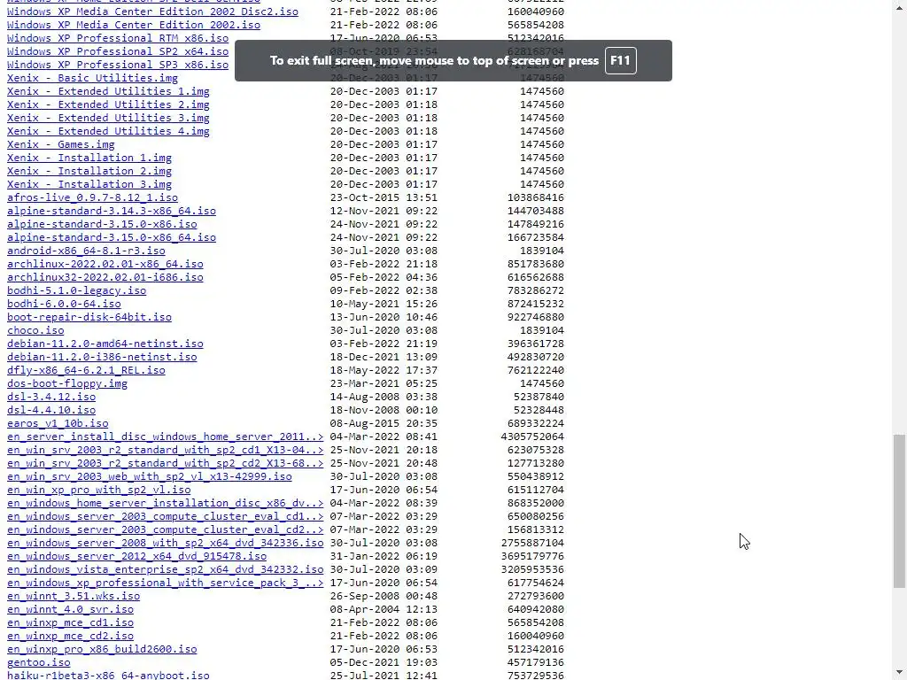Viewport: 907px width, 680px height.
Task: Open Xenix - Extended Utilities 4.img
Action: [x=108, y=131]
